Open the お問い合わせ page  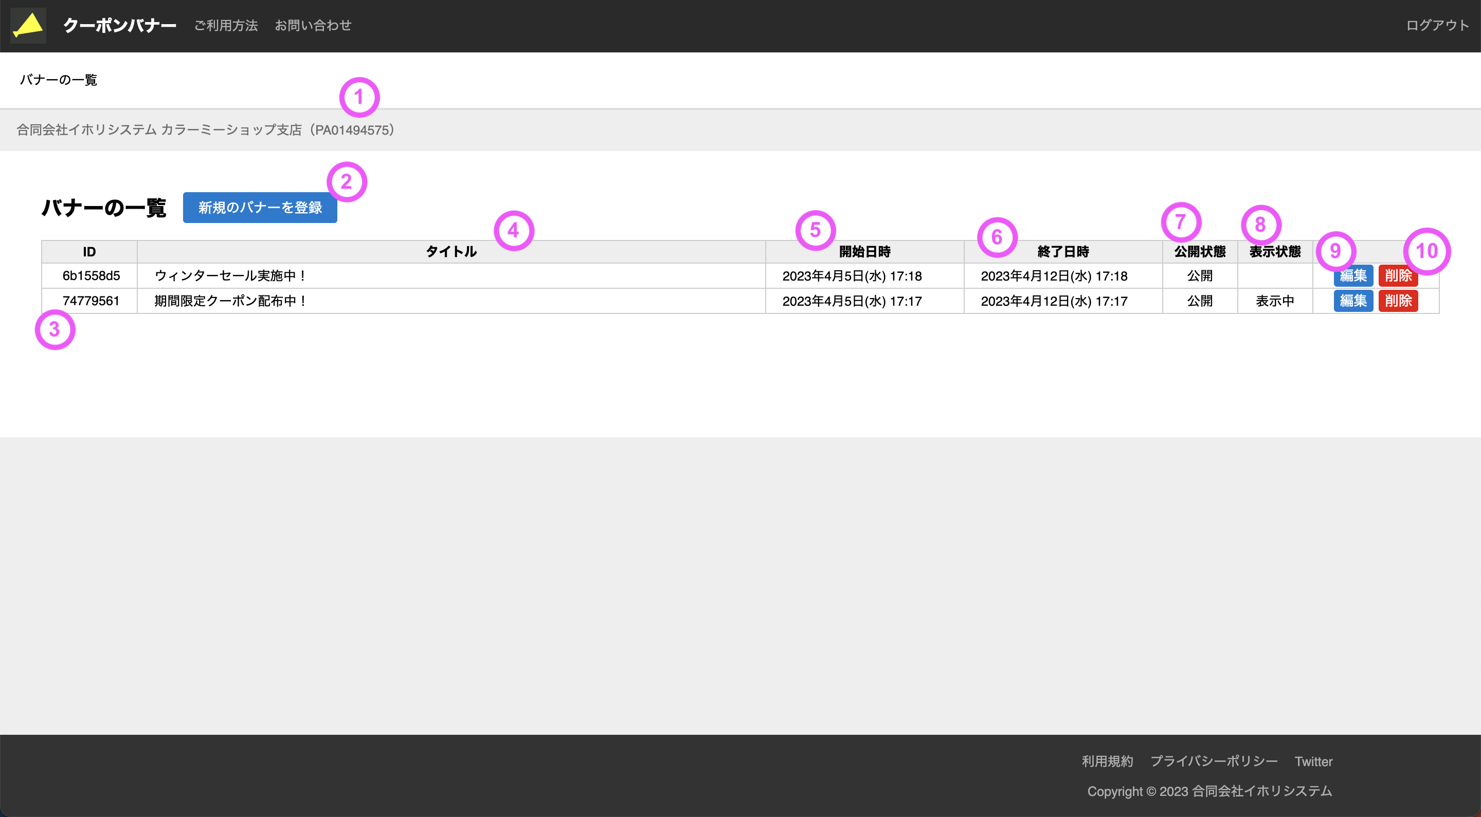coord(313,25)
